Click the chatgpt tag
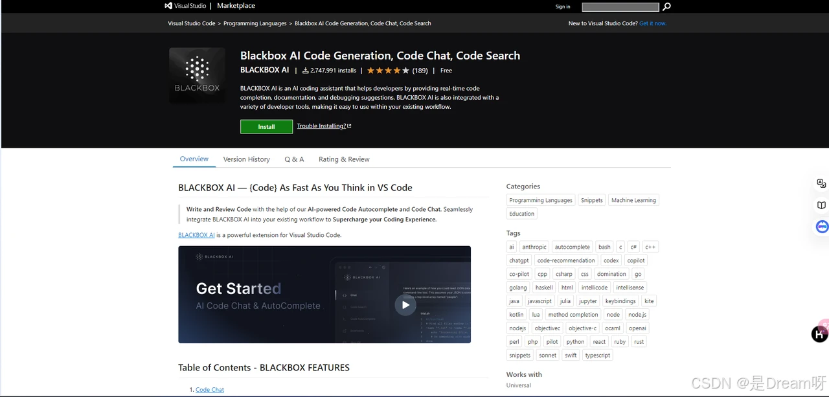The height and width of the screenshot is (397, 829). coord(519,260)
